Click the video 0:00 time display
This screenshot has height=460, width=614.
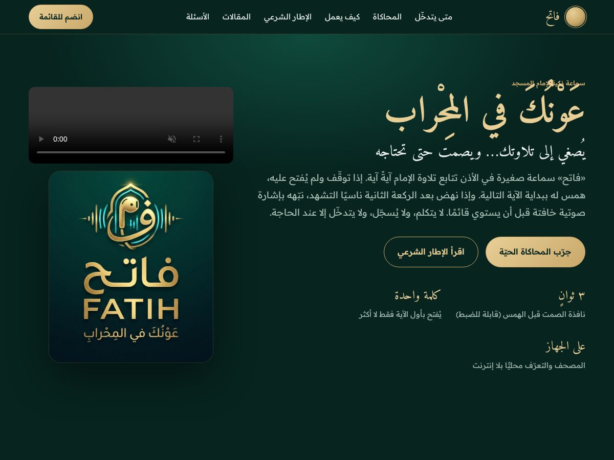pyautogui.click(x=60, y=139)
